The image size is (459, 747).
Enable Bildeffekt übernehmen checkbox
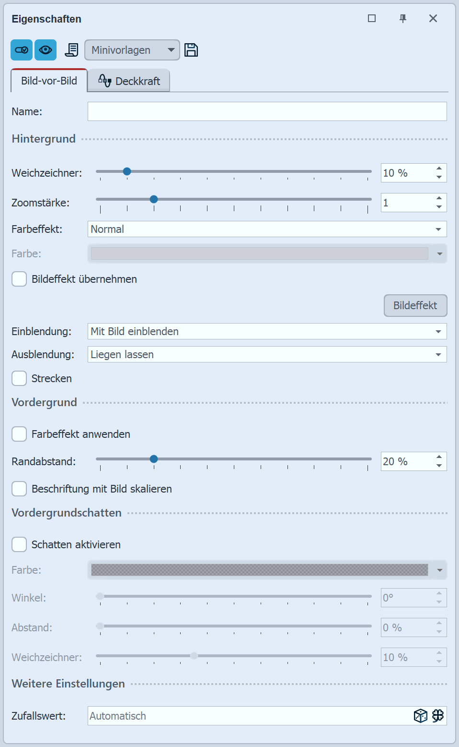tap(19, 279)
